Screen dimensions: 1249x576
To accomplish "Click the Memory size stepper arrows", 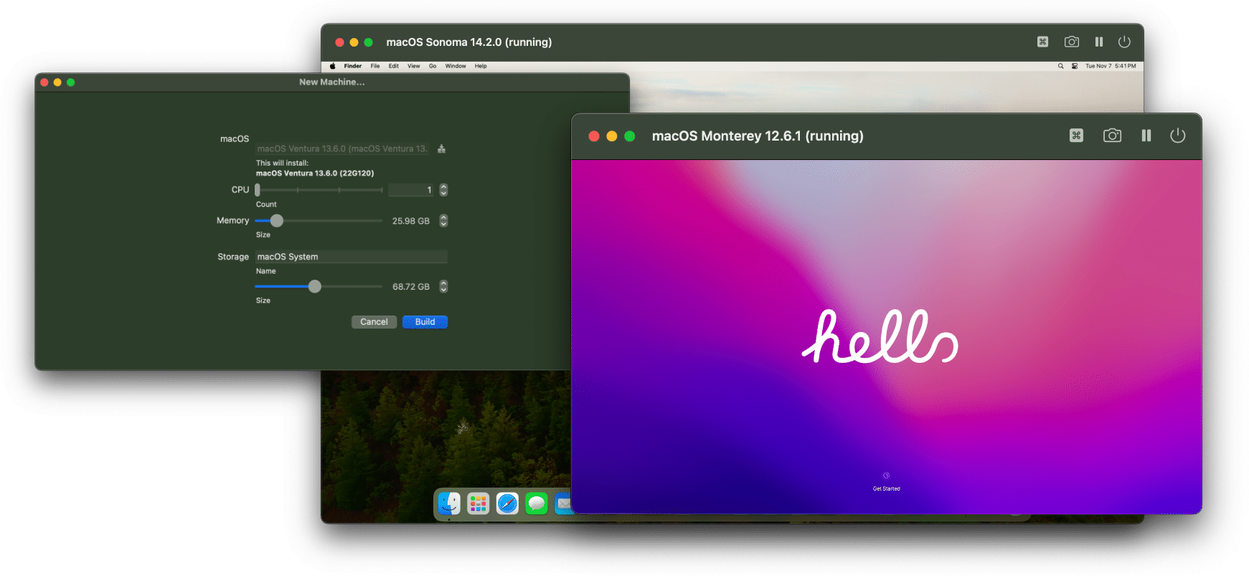I will (x=443, y=221).
